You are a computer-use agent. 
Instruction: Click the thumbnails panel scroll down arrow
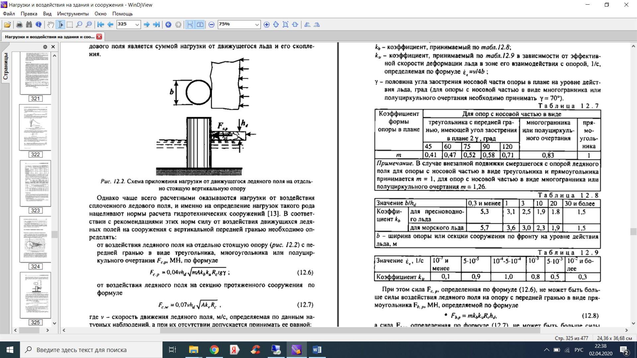[x=54, y=323]
